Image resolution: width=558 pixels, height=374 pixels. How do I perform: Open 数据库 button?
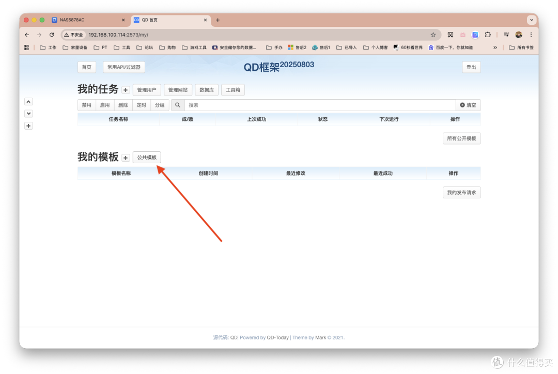207,90
